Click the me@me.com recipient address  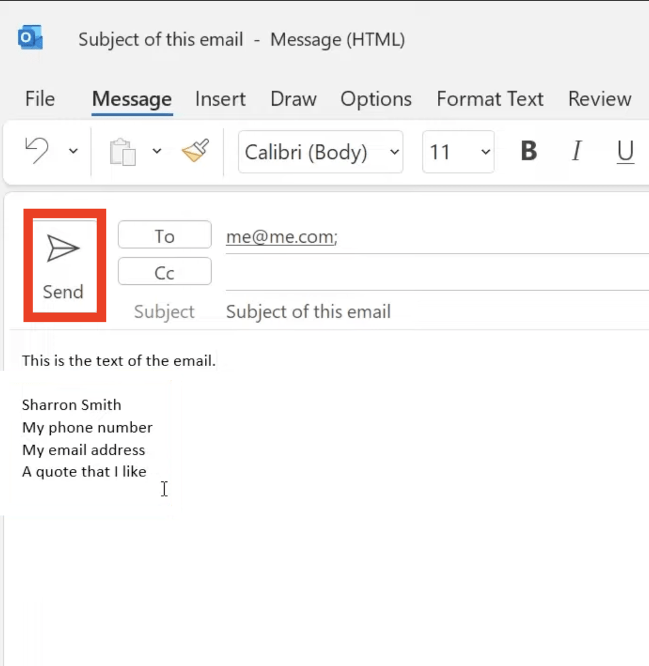tap(281, 237)
